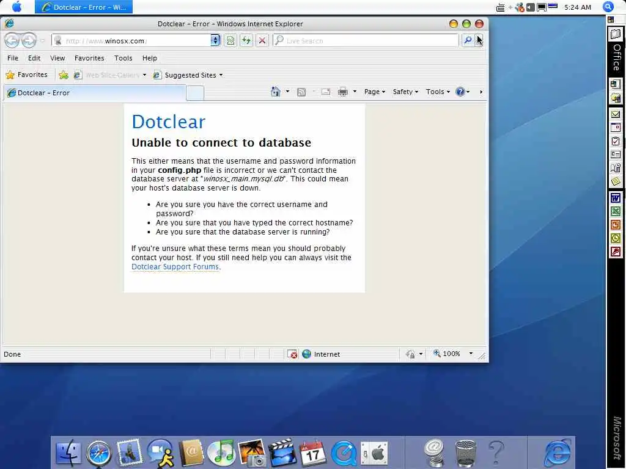Click the New Task checkbox icon in Office bar

click(x=615, y=141)
